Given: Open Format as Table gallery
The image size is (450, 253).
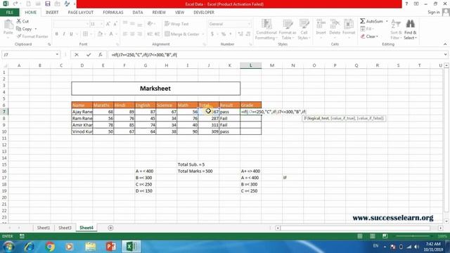Looking at the screenshot, I should tap(288, 30).
